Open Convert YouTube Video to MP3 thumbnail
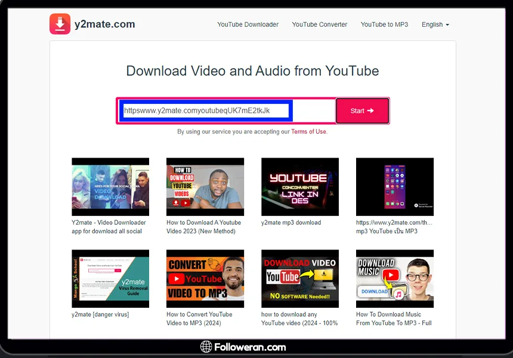This screenshot has height=358, width=513. click(x=205, y=279)
